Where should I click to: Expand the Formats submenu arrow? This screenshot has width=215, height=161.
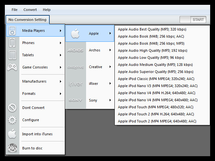[x=61, y=94]
